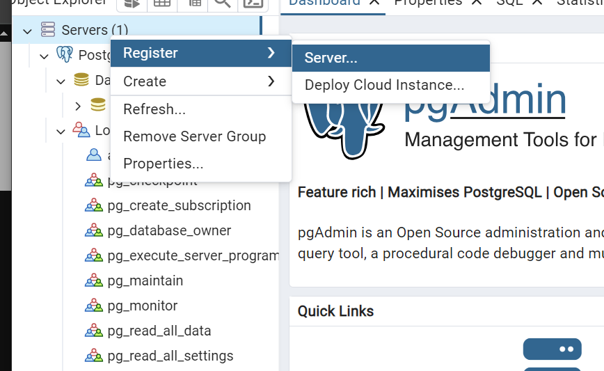Click the Servers group stack icon
Image resolution: width=604 pixels, height=371 pixels.
tap(48, 30)
